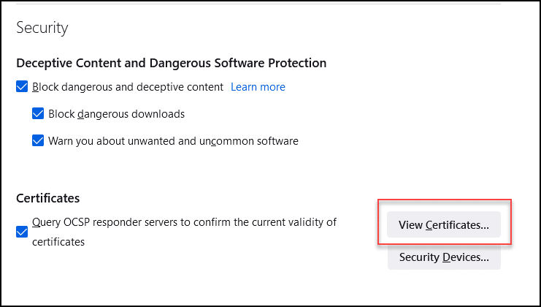Click the View Certificates button

(444, 224)
